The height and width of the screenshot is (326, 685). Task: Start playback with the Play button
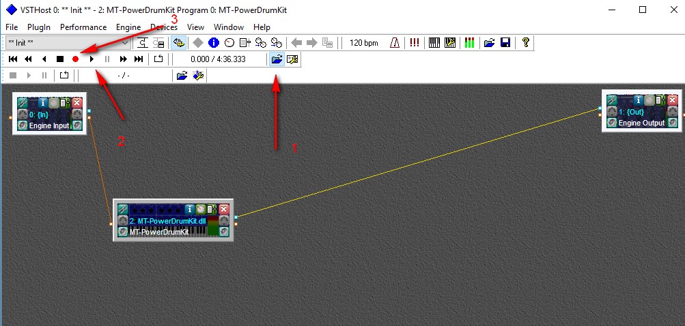92,59
